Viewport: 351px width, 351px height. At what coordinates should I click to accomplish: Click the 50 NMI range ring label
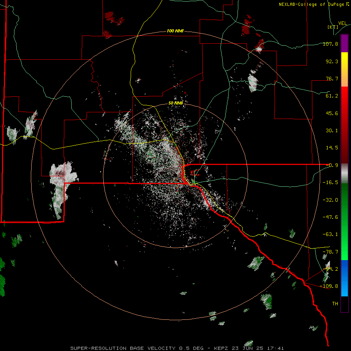(x=176, y=103)
